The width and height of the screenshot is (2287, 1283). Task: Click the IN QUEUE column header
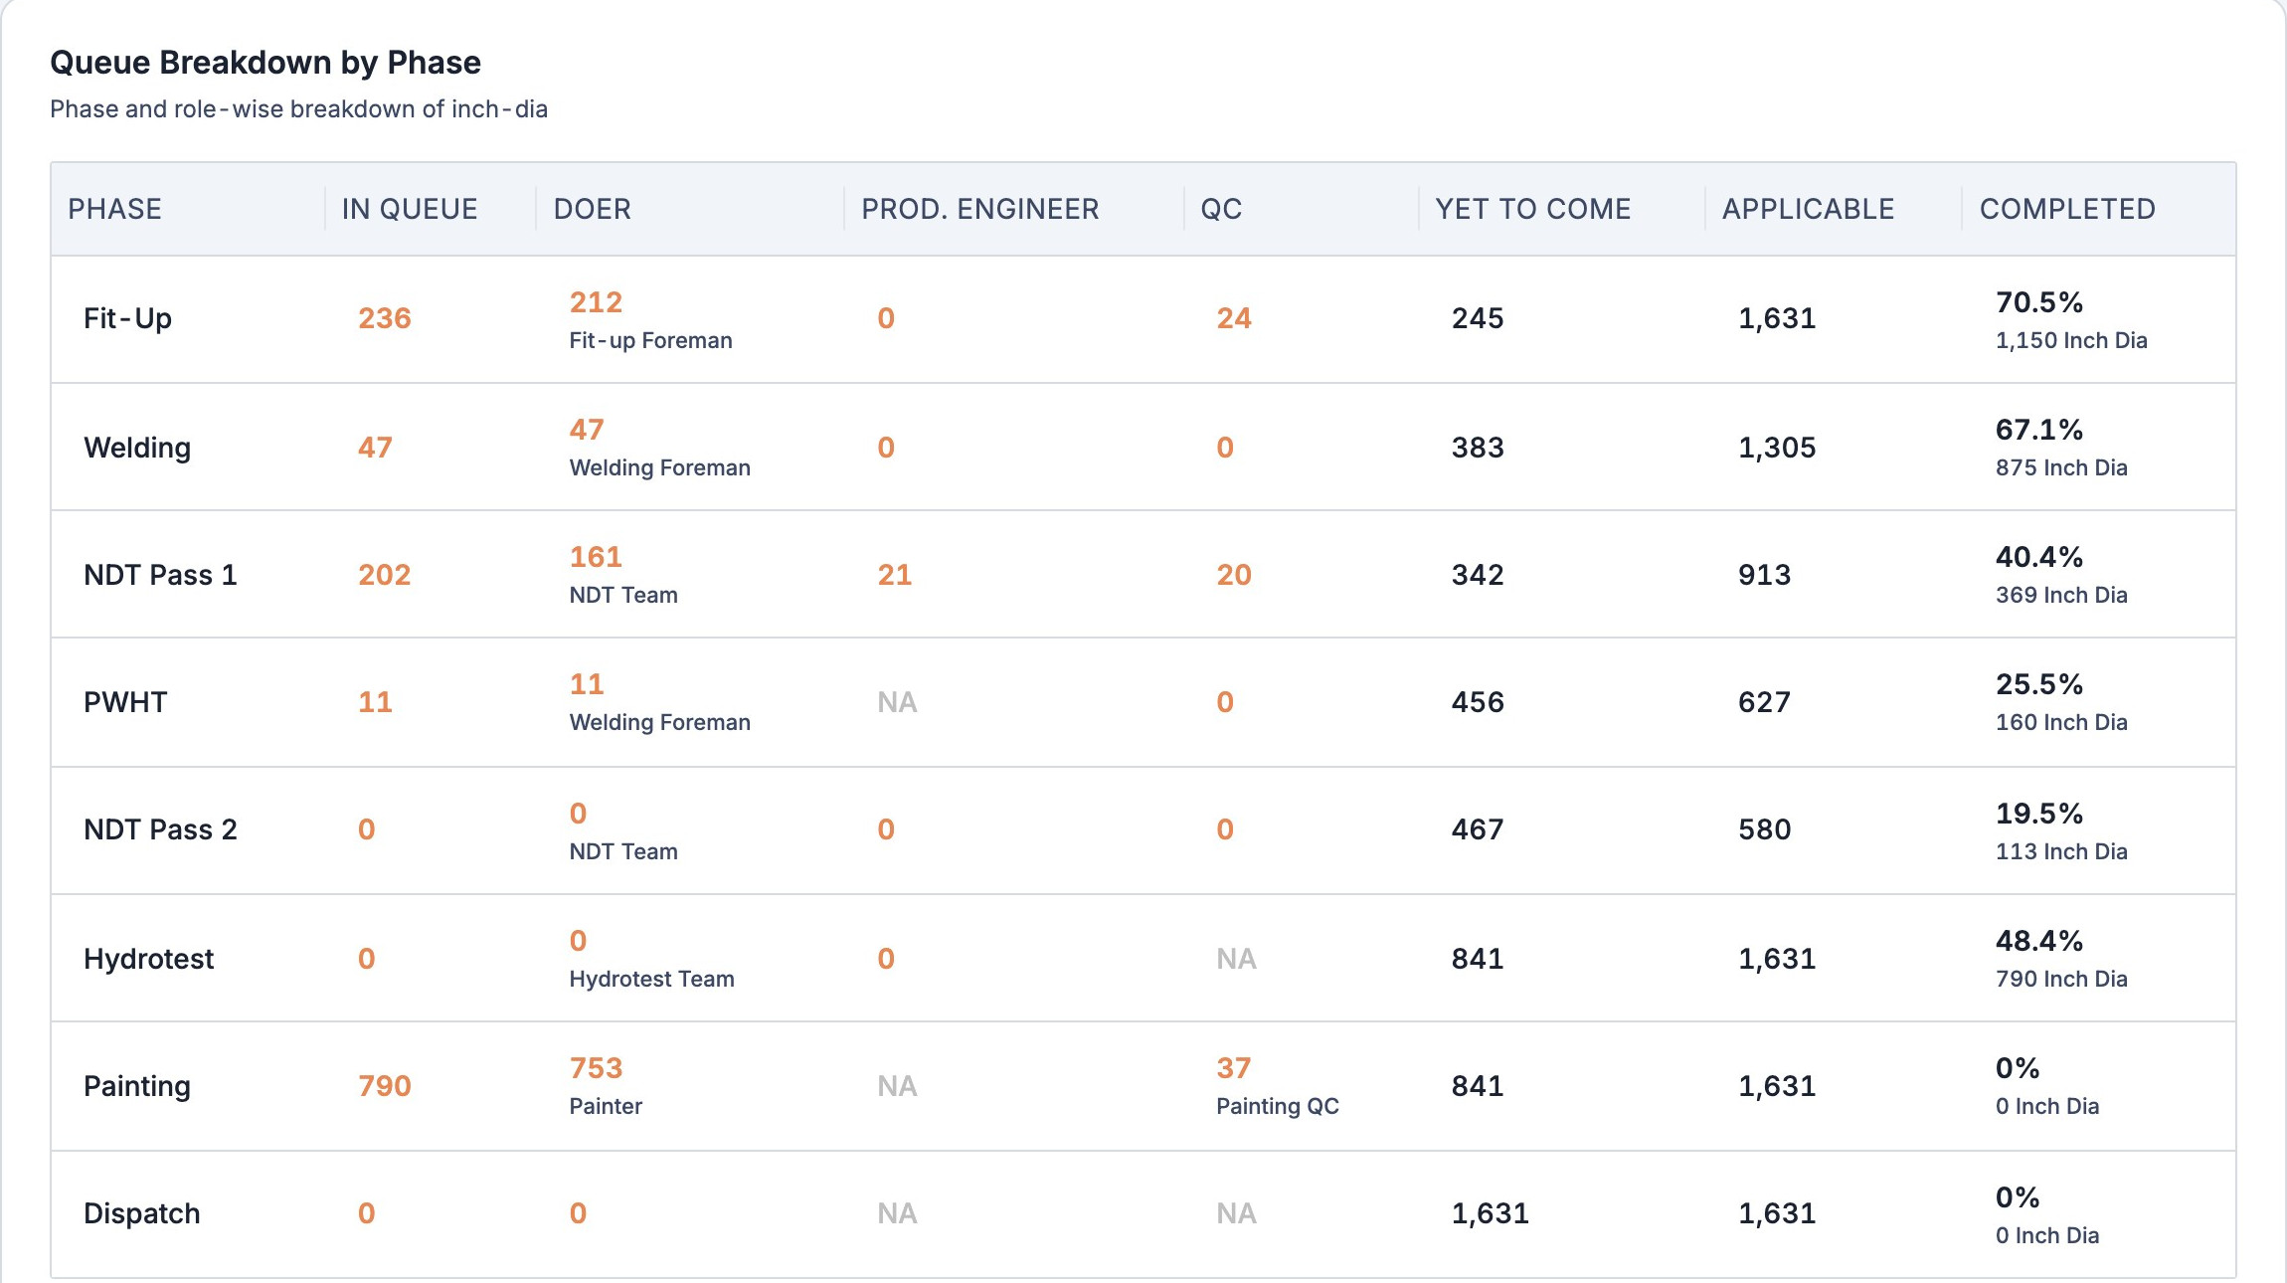410,209
